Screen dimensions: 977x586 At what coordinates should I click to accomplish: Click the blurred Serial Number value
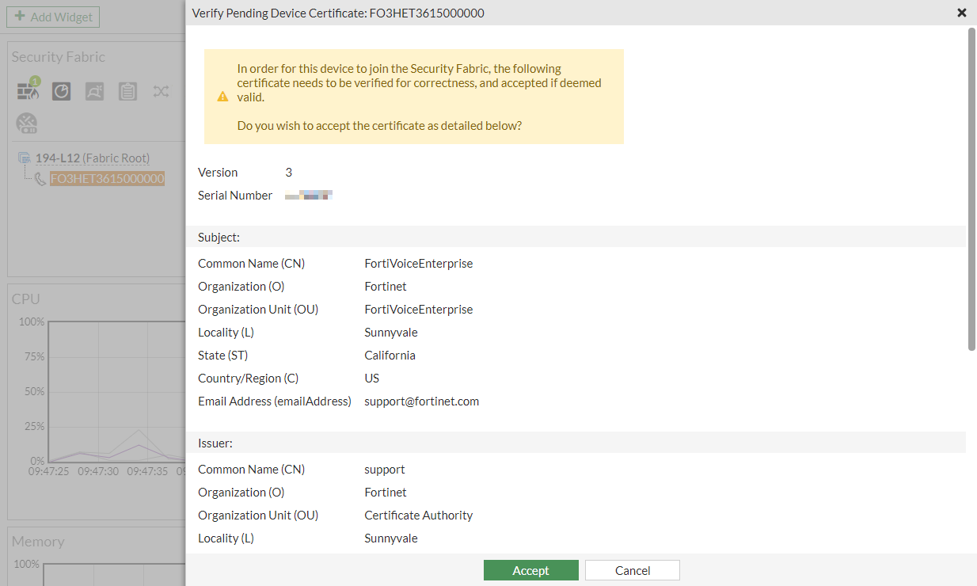(x=308, y=195)
